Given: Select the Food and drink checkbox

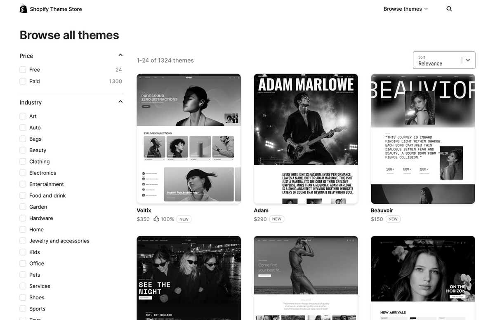Looking at the screenshot, I should [23, 195].
